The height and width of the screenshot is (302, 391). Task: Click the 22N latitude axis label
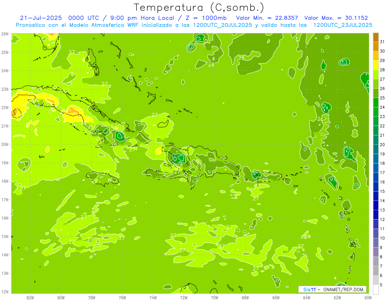click(5, 108)
